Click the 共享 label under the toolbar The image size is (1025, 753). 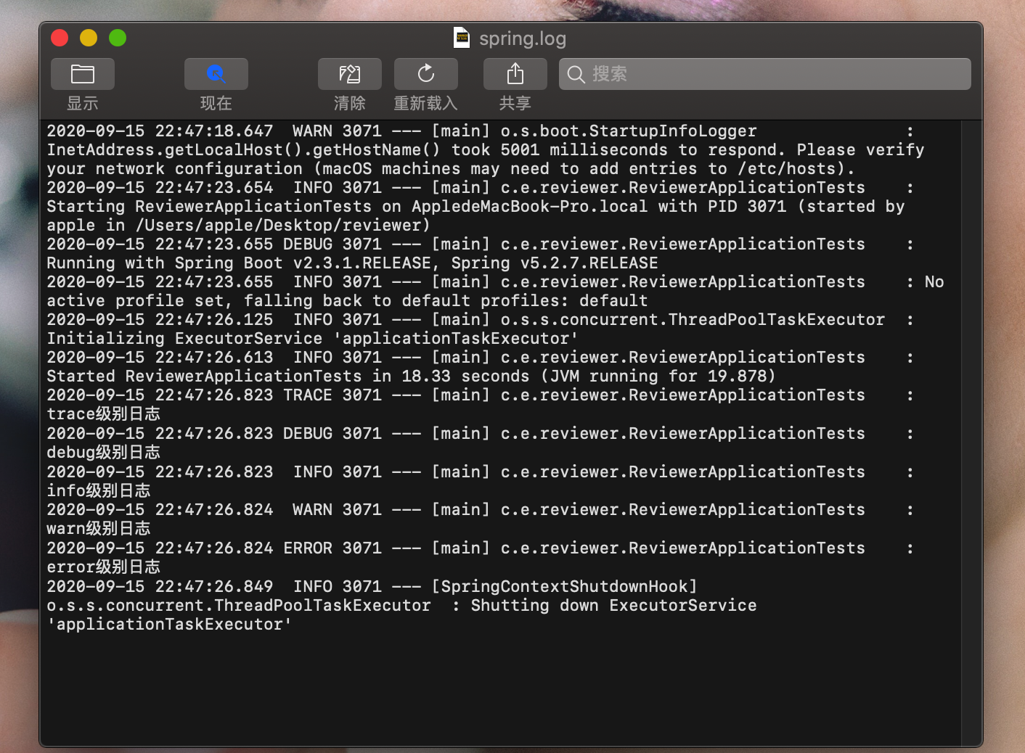[x=515, y=103]
